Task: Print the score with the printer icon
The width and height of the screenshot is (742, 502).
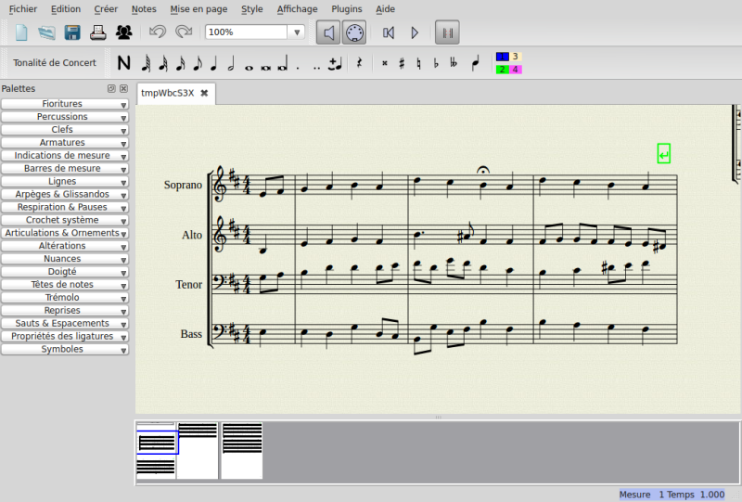Action: 98,32
